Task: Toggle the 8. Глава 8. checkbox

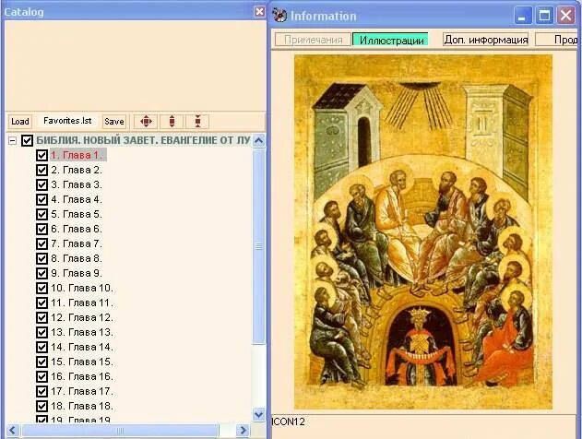Action: point(42,258)
